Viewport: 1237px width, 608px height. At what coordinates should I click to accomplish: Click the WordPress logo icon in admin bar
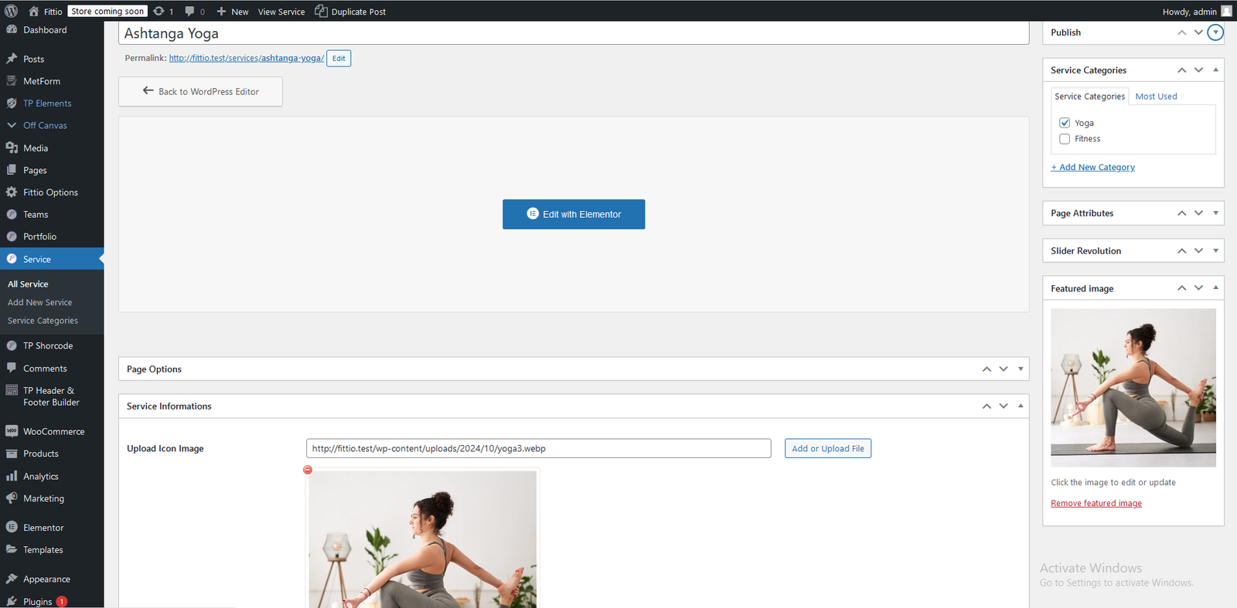pos(11,11)
